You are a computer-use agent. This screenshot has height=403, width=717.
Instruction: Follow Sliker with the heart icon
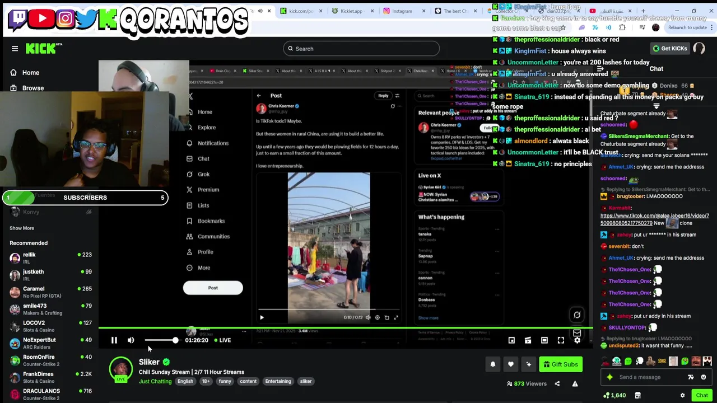coord(511,364)
